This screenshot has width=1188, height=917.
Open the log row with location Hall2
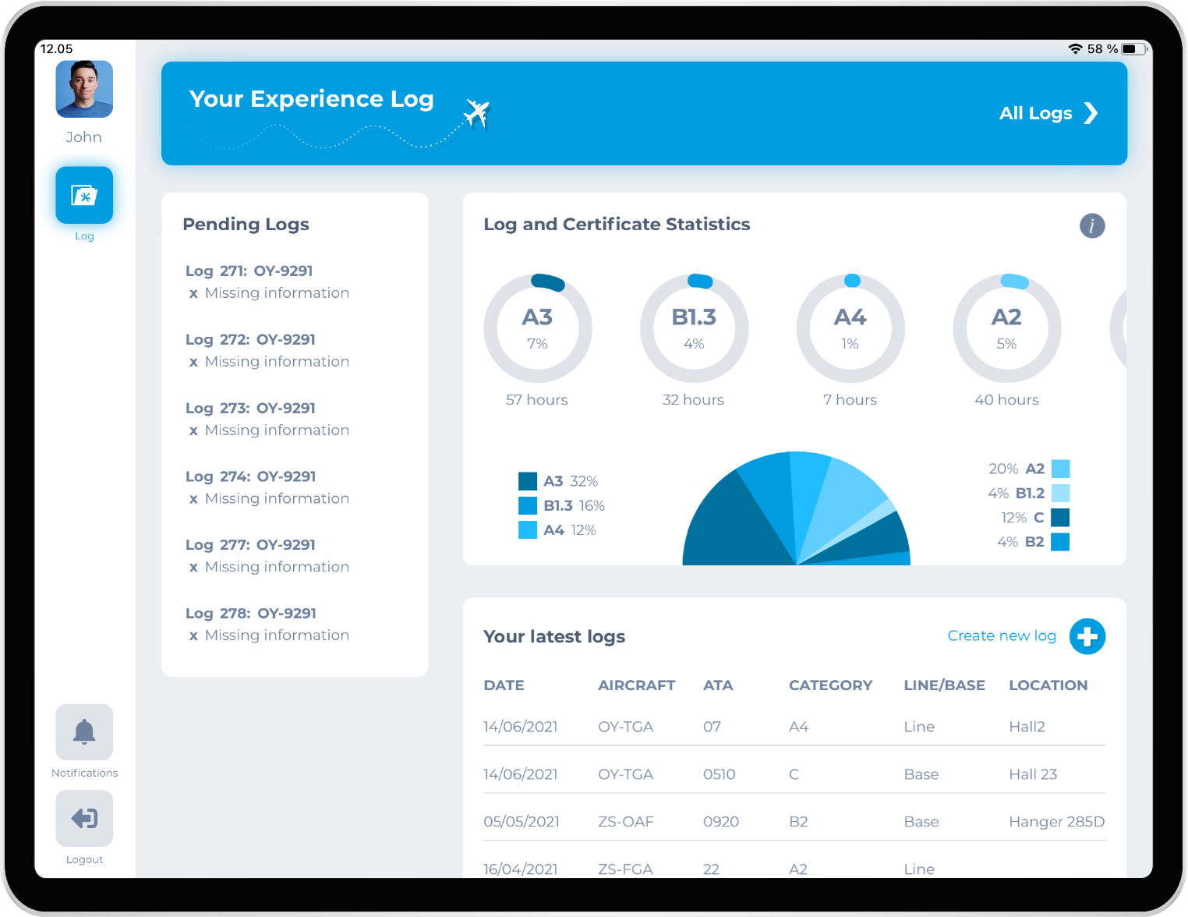point(794,727)
